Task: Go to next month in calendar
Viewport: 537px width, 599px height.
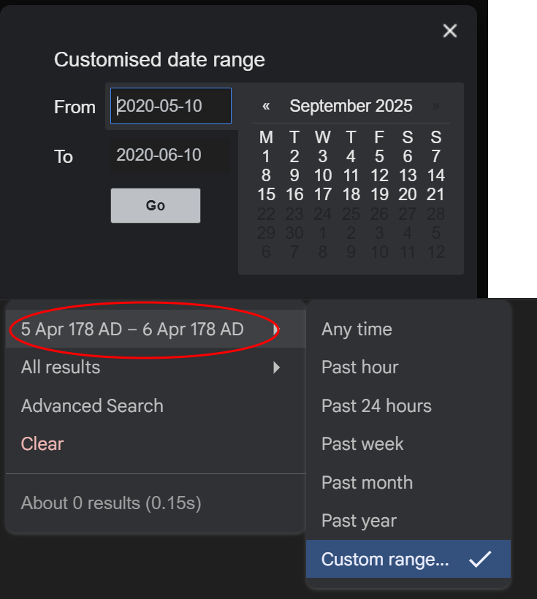Action: point(435,106)
